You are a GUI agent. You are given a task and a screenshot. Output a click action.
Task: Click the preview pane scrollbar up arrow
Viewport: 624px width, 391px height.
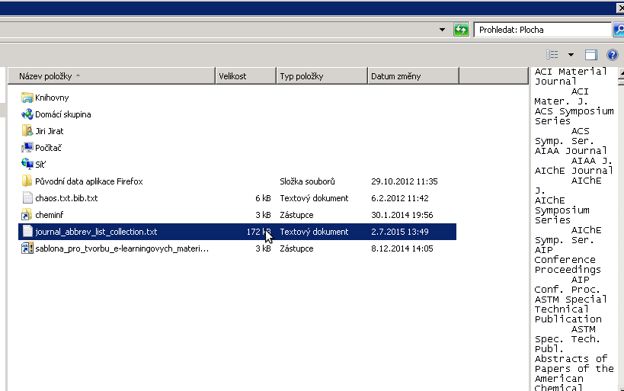tap(621, 72)
